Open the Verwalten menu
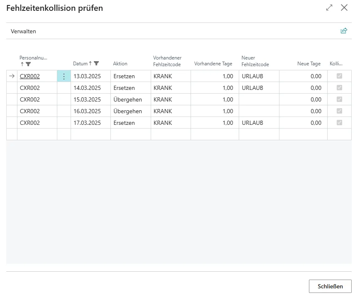This screenshot has width=360, height=300. click(x=23, y=31)
